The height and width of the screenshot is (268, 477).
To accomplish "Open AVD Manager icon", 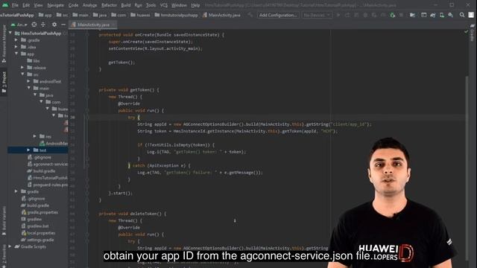I will (442, 15).
